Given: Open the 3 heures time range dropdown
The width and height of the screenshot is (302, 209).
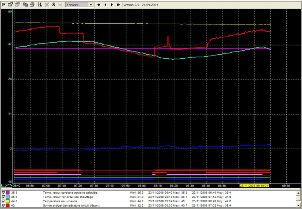Looking at the screenshot, I should 90,4.
